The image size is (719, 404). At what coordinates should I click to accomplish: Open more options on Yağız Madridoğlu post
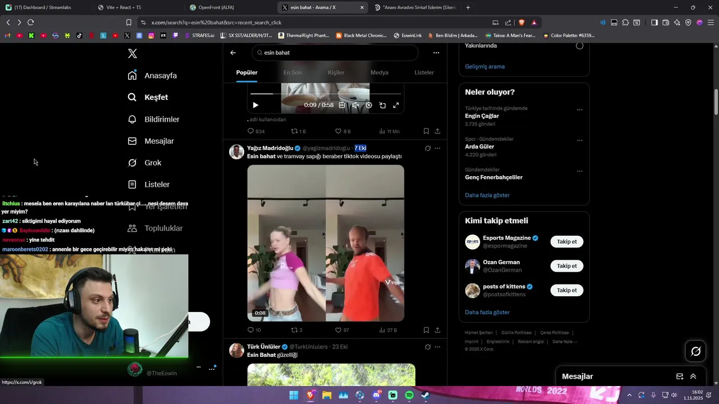pyautogui.click(x=438, y=149)
